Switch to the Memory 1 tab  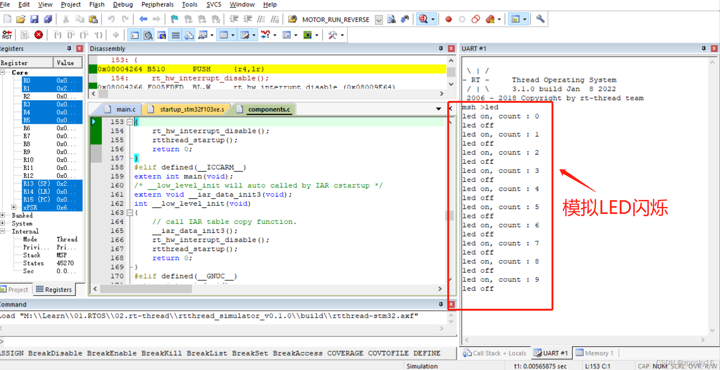595,353
